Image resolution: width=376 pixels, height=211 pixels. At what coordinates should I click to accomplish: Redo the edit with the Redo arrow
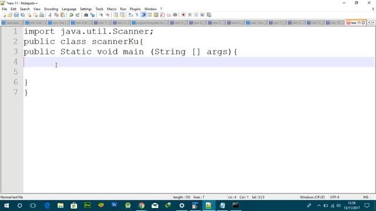pyautogui.click(x=78, y=15)
